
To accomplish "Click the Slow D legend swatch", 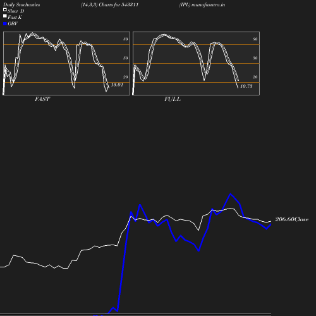I will click(5, 9).
